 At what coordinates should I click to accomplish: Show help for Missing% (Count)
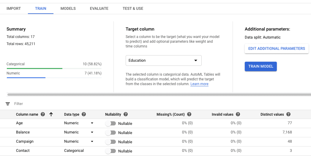(189, 114)
